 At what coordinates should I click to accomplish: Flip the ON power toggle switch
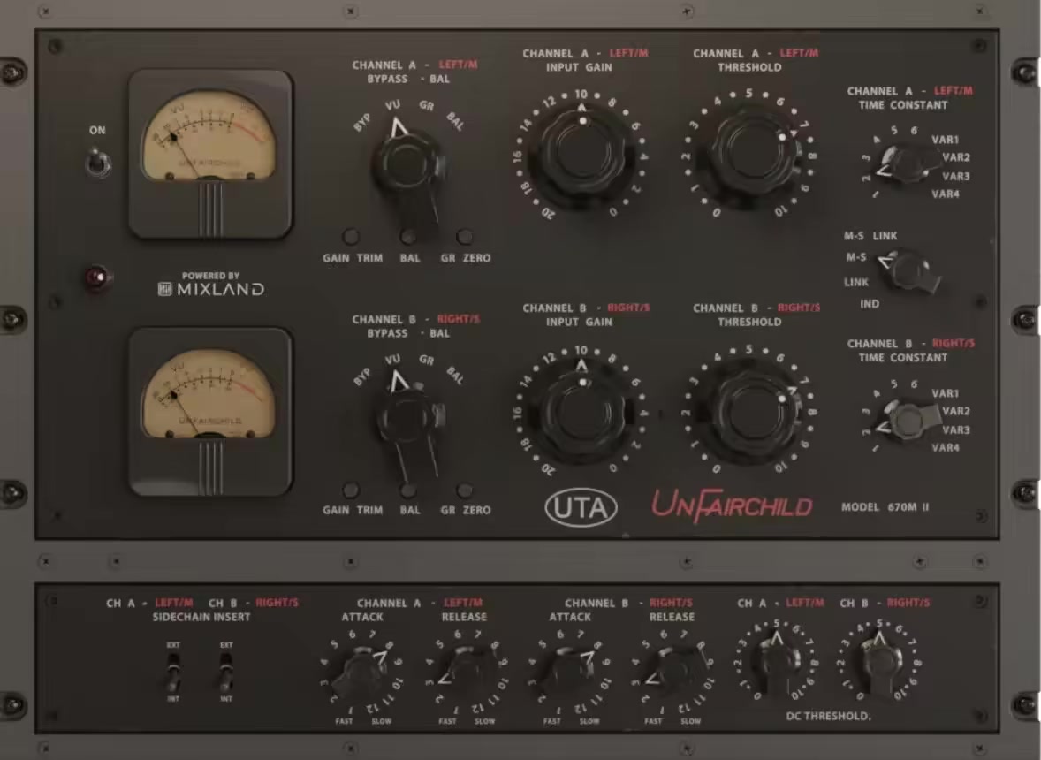coord(98,163)
